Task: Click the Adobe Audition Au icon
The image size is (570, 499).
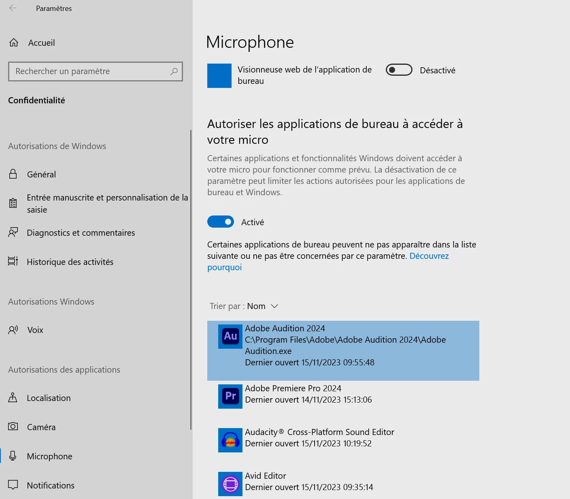Action: coord(230,337)
